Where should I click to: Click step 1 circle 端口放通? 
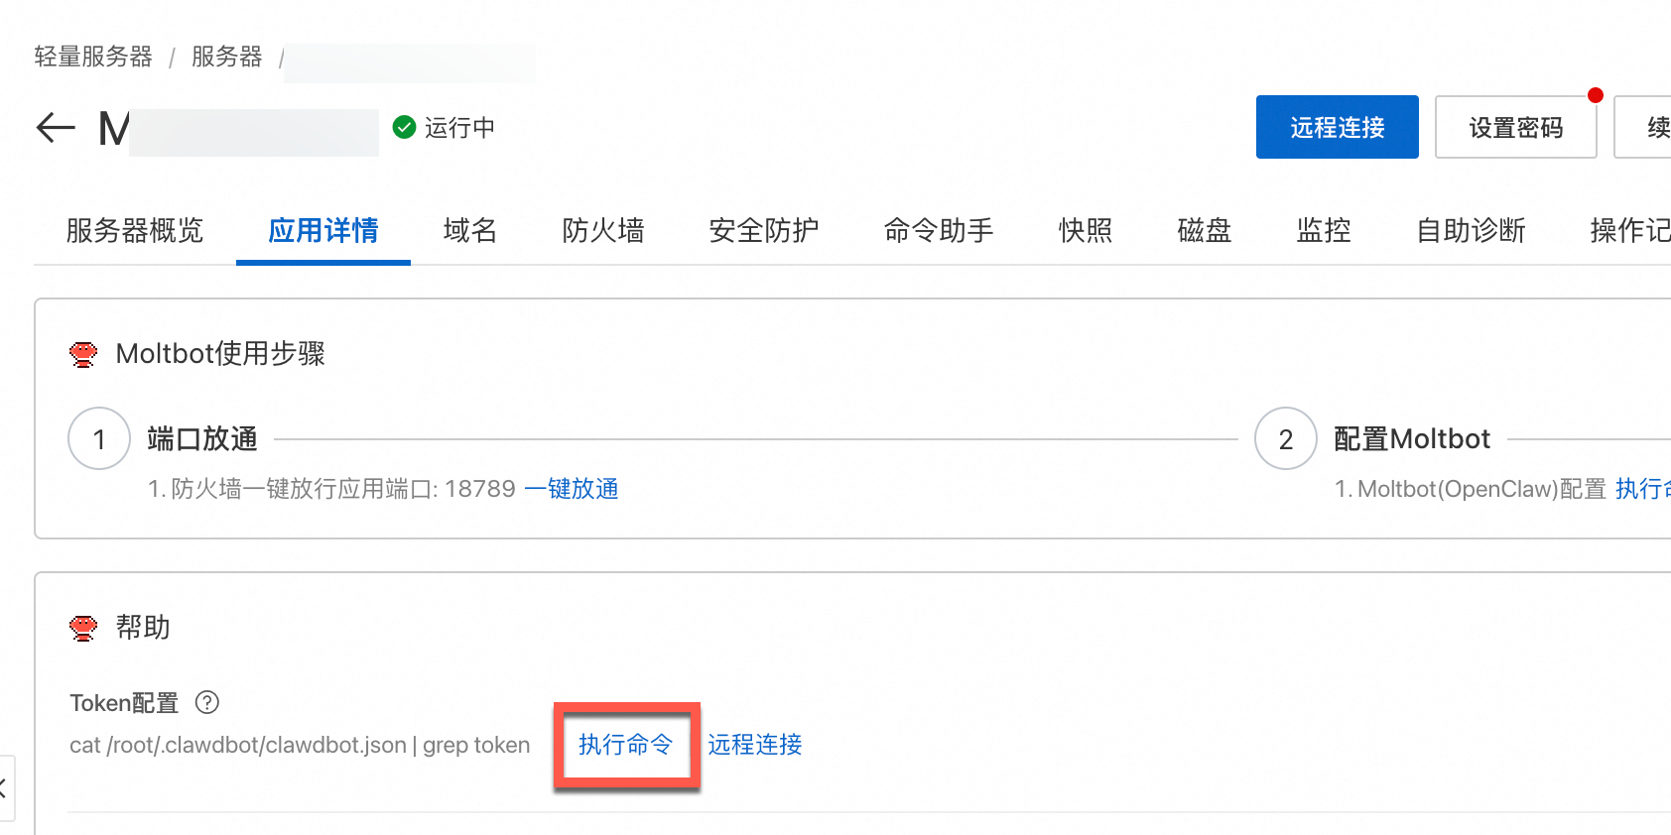click(x=99, y=438)
